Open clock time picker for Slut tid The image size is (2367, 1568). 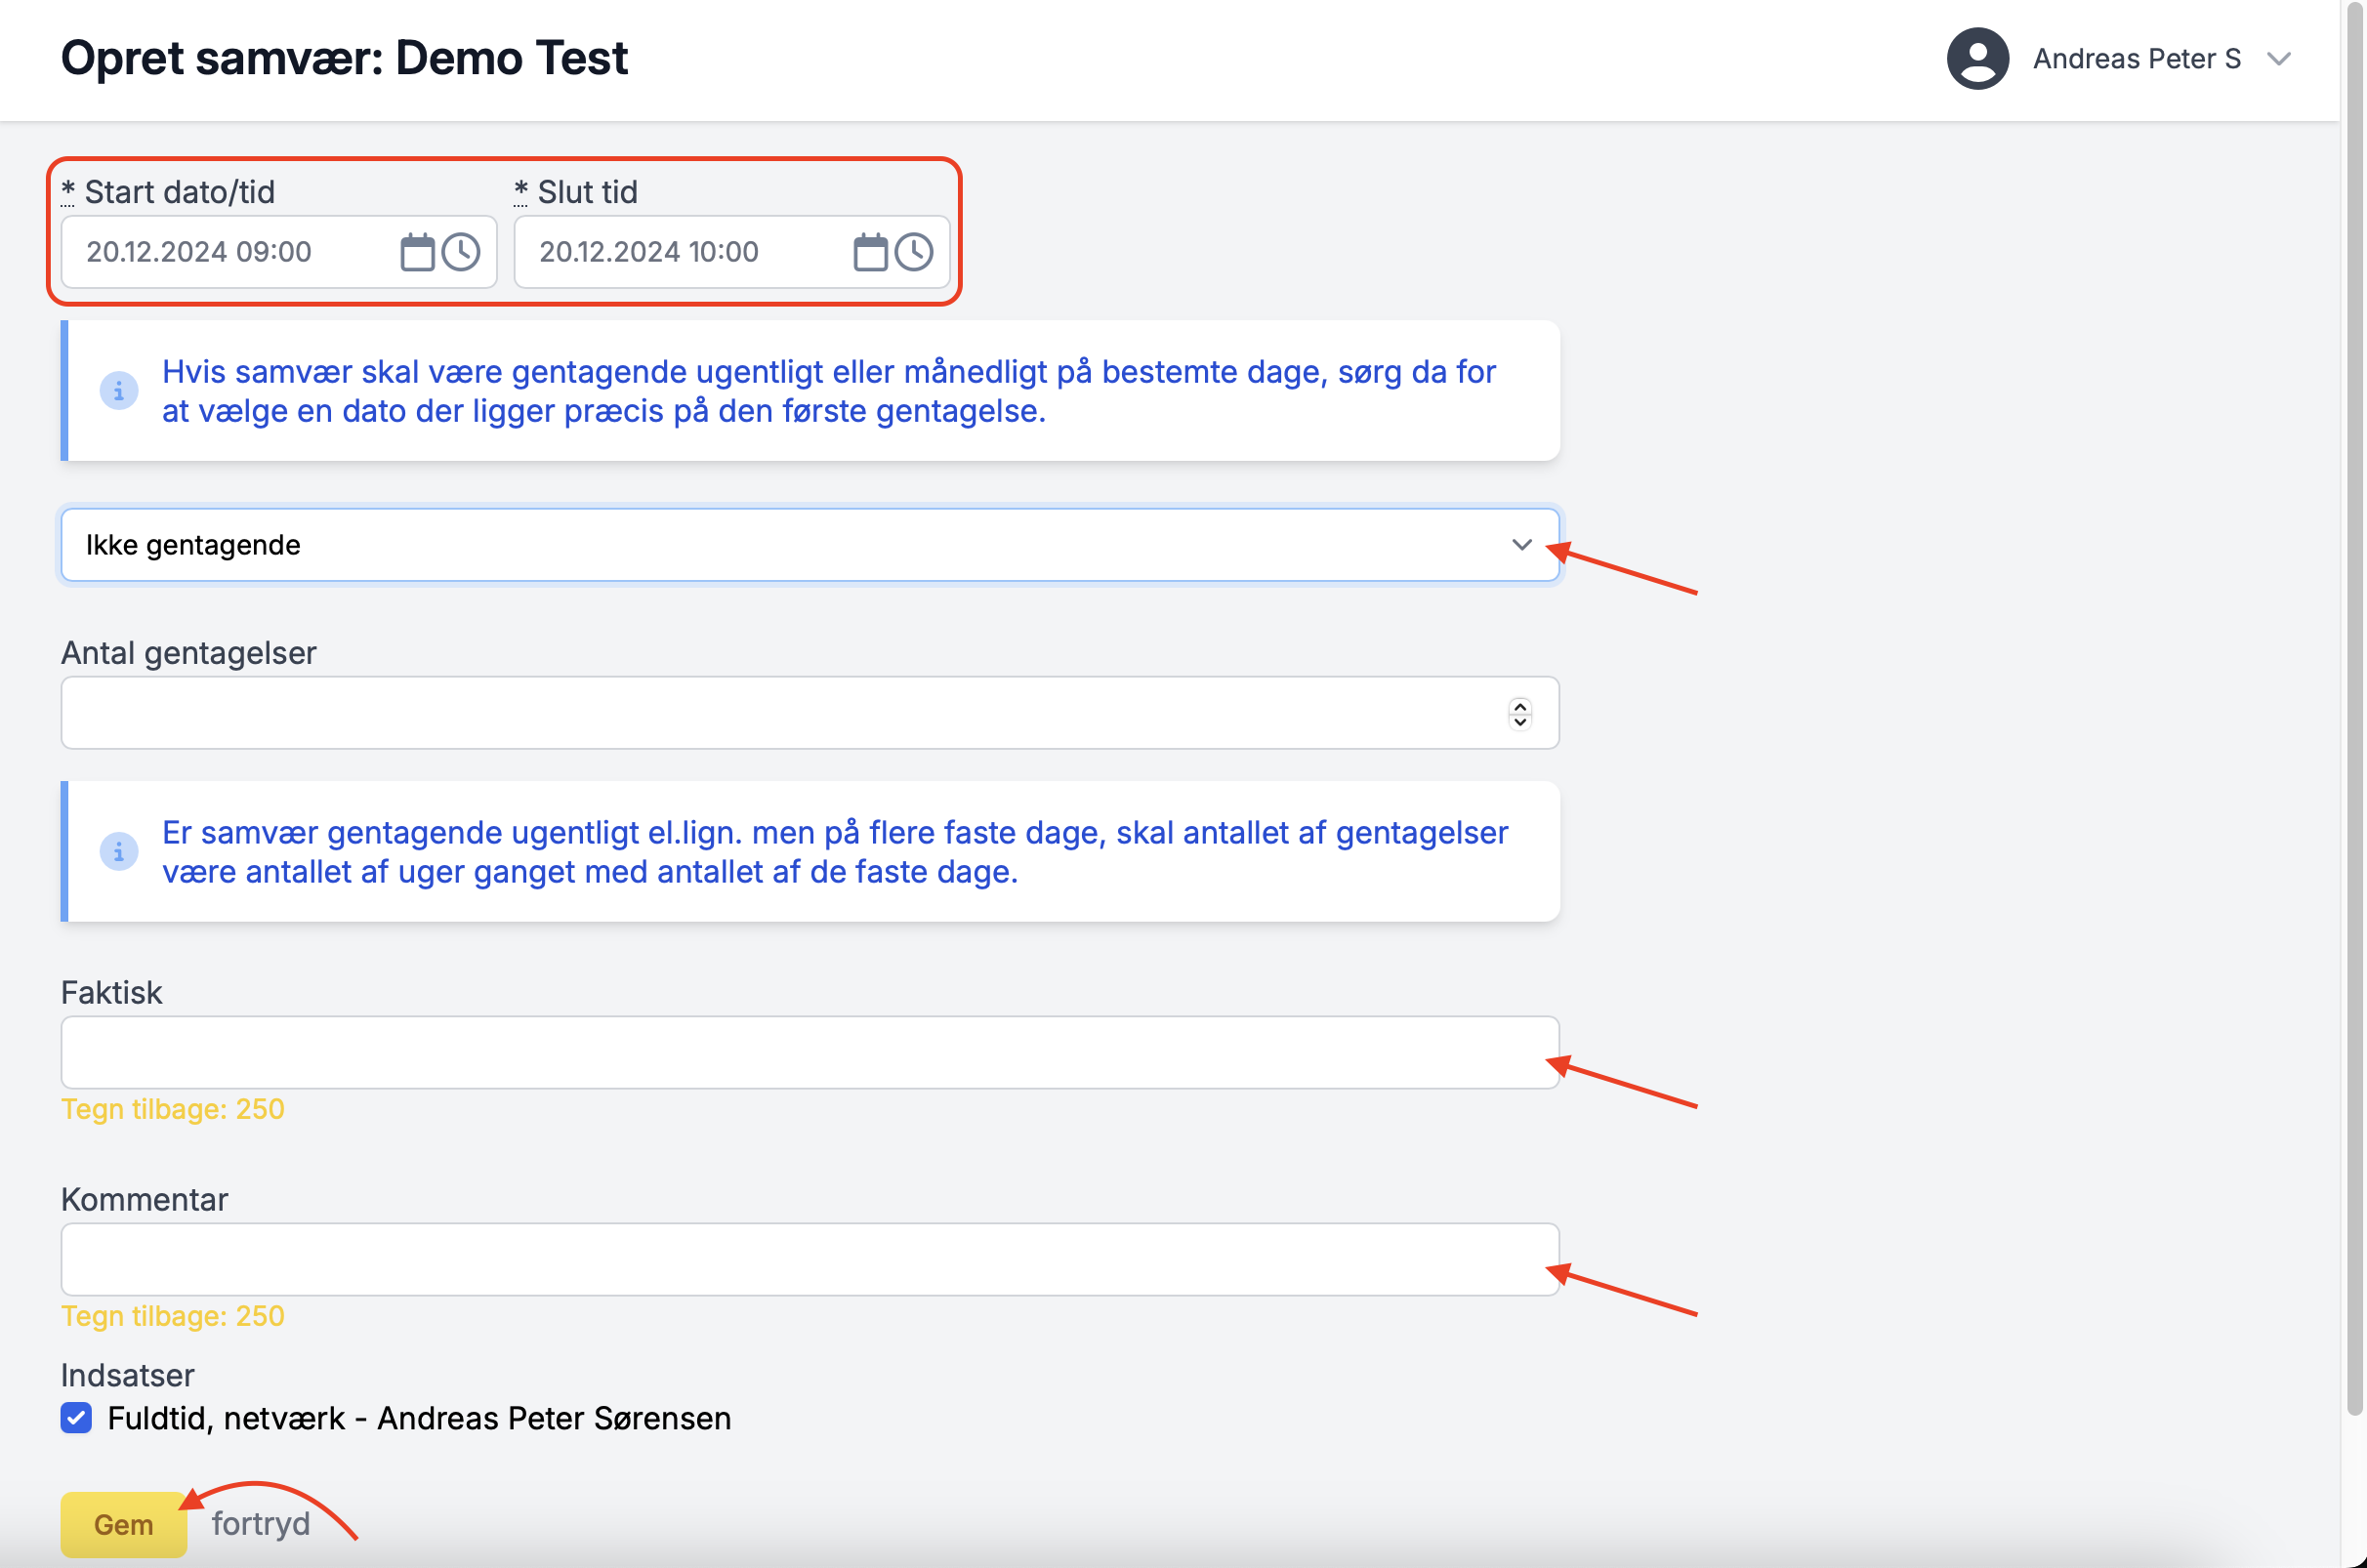[914, 252]
